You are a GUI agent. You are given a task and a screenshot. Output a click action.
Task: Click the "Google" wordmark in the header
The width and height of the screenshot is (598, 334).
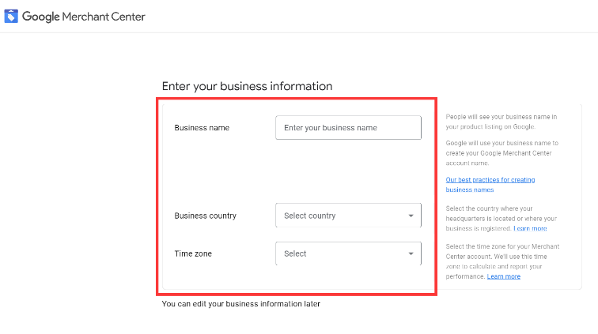click(40, 17)
